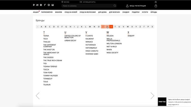Select letter G in alphabet filter
Viewport: 191px width, 107px height.
(x=66, y=27)
